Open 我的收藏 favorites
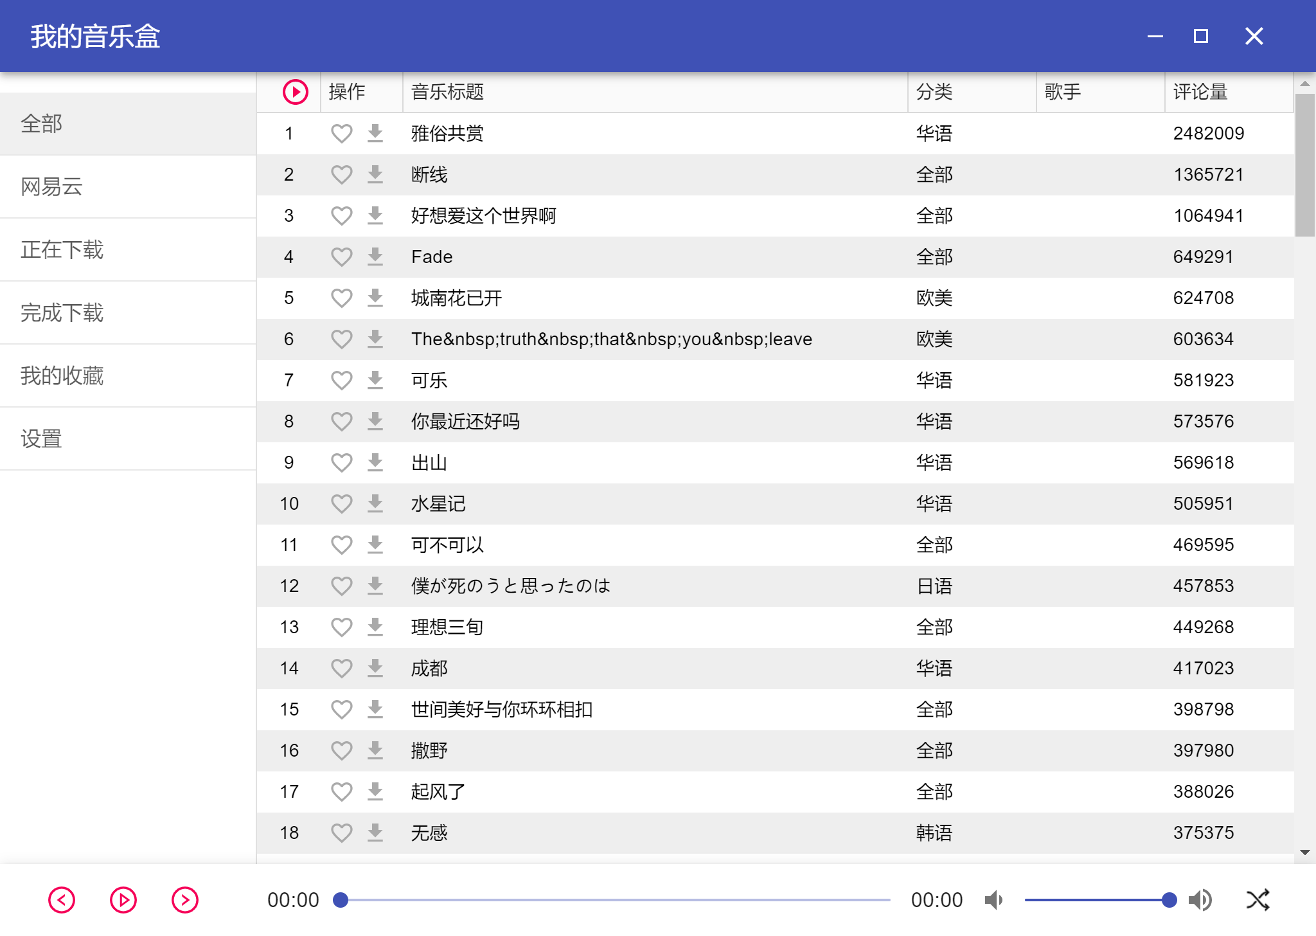The height and width of the screenshot is (936, 1316). tap(129, 375)
